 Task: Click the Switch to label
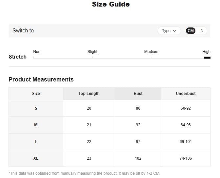(x=23, y=31)
